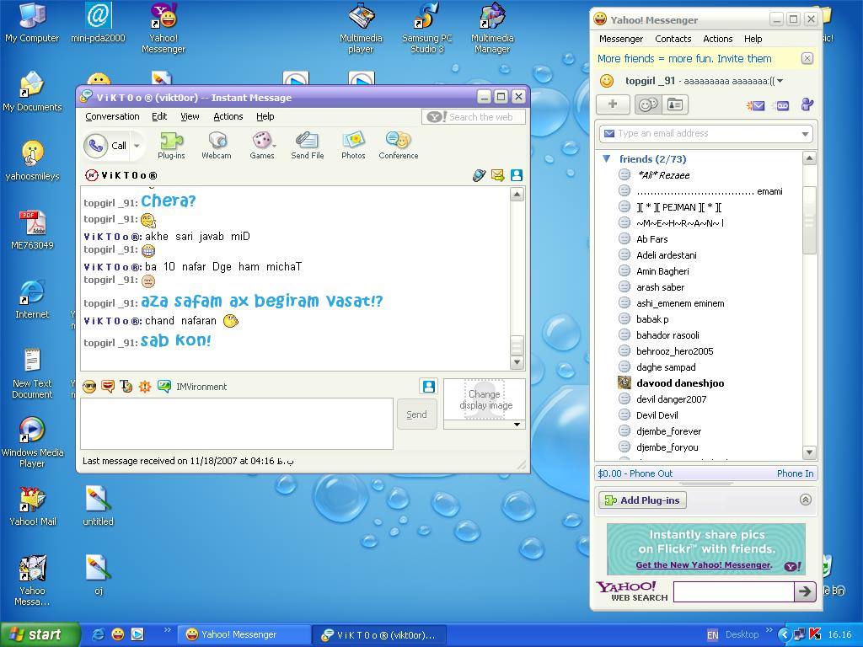Open the Contacts menu
863x647 pixels.
point(673,39)
